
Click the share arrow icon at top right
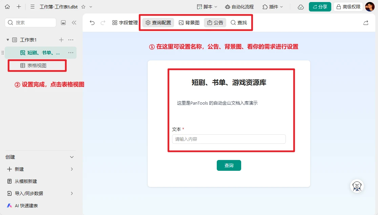366,23
